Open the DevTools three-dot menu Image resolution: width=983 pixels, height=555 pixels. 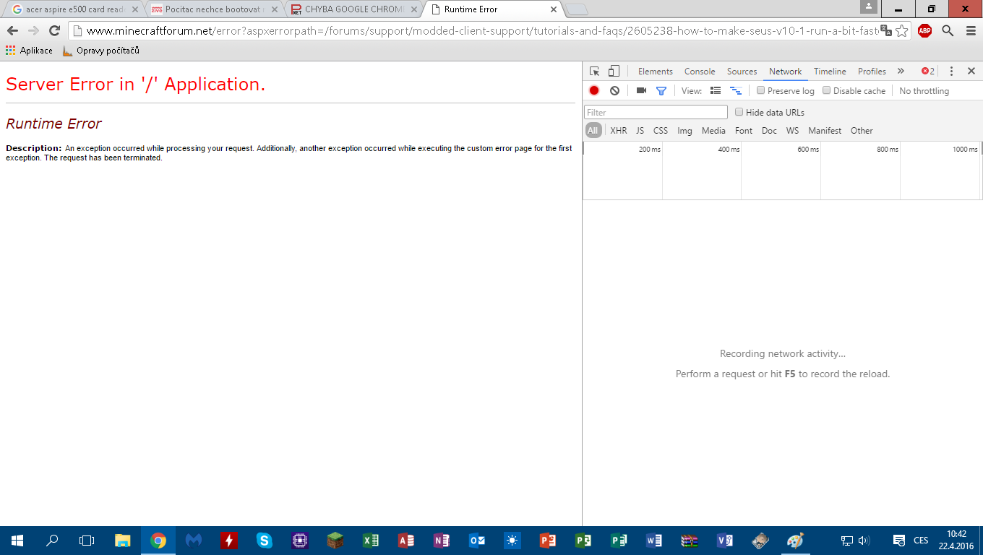pyautogui.click(x=951, y=71)
